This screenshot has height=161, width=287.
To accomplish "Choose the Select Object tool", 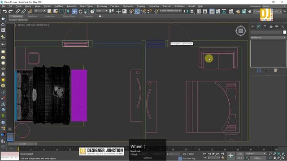I will click(49, 12).
